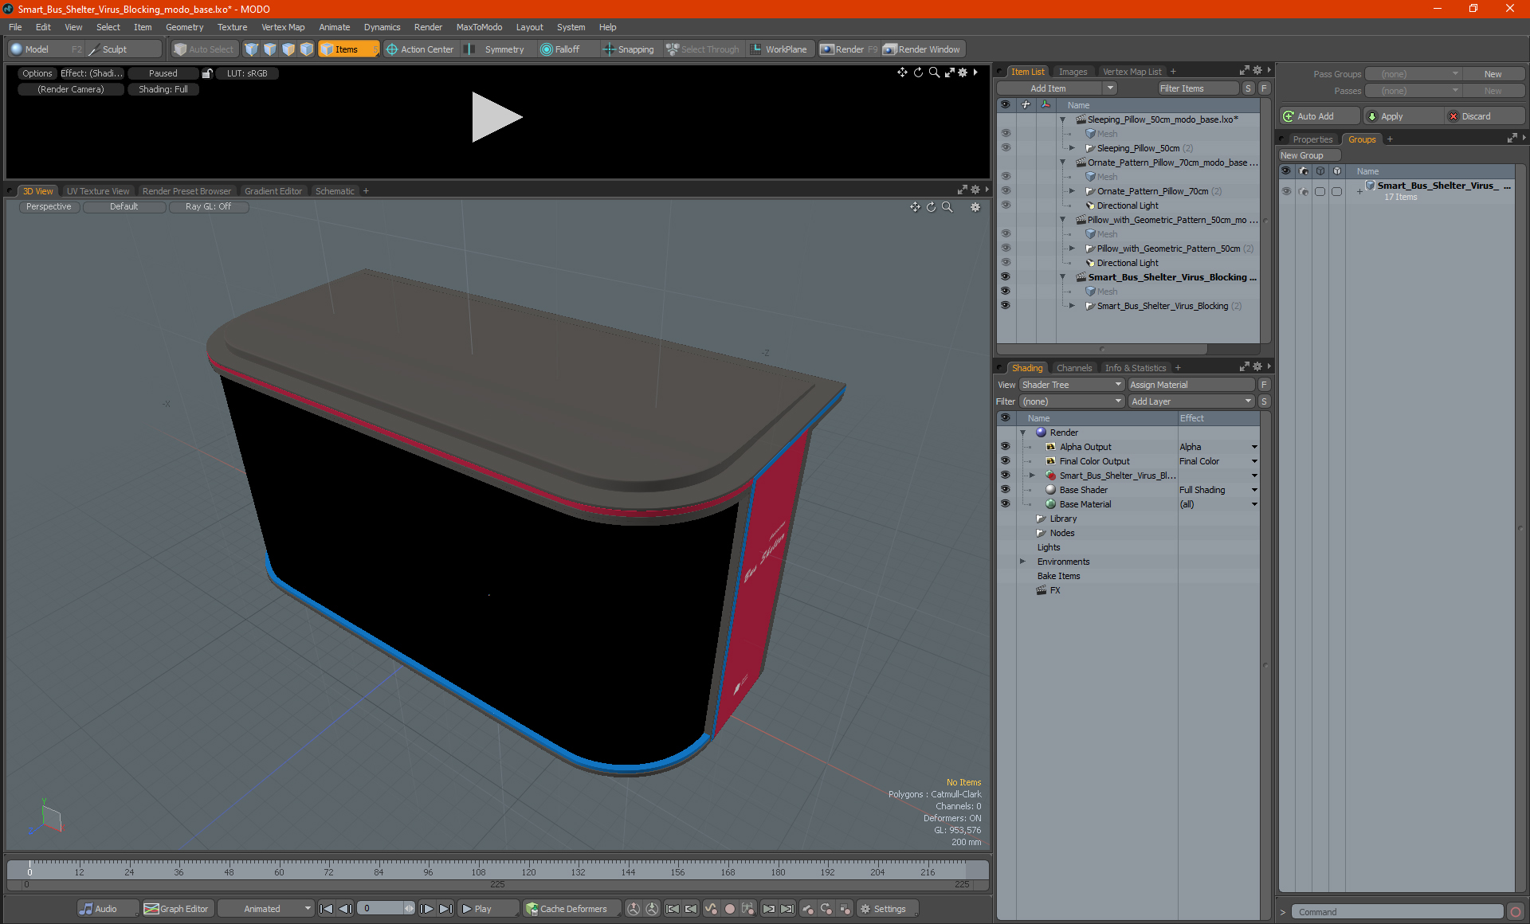Expand the Ornate_Pattern_Pillow_70cm group
The image size is (1530, 924).
point(1073,191)
